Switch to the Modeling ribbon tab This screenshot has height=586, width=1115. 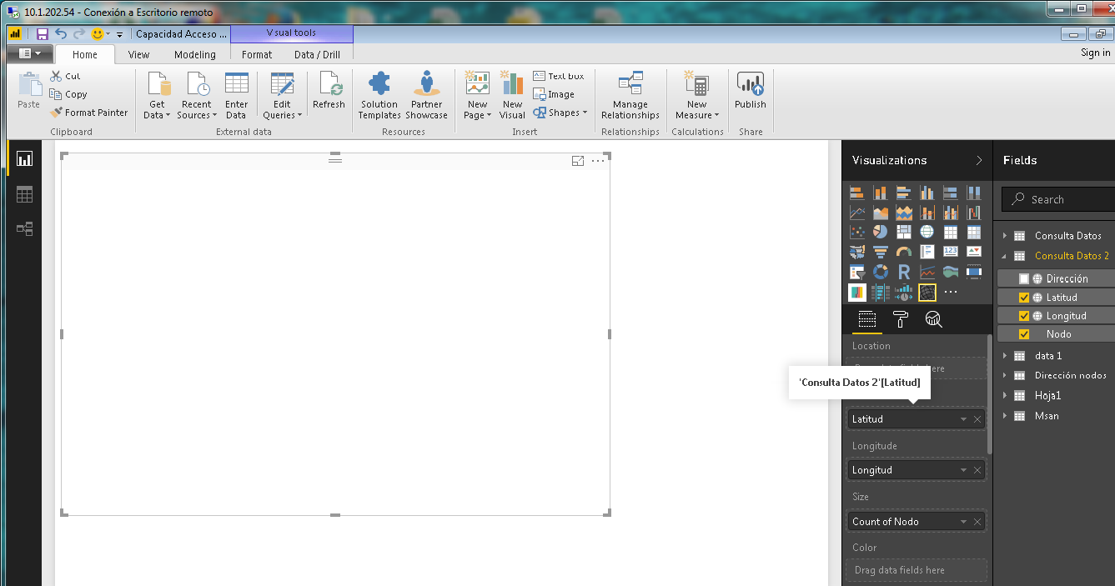coord(195,54)
